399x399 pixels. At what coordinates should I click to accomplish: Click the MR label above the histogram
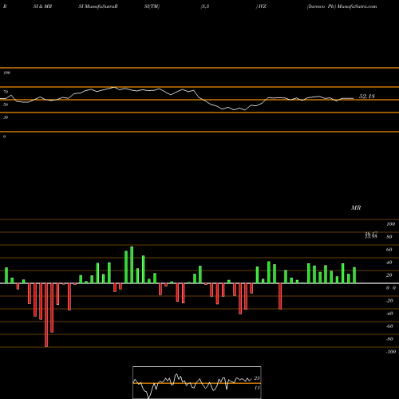click(356, 207)
